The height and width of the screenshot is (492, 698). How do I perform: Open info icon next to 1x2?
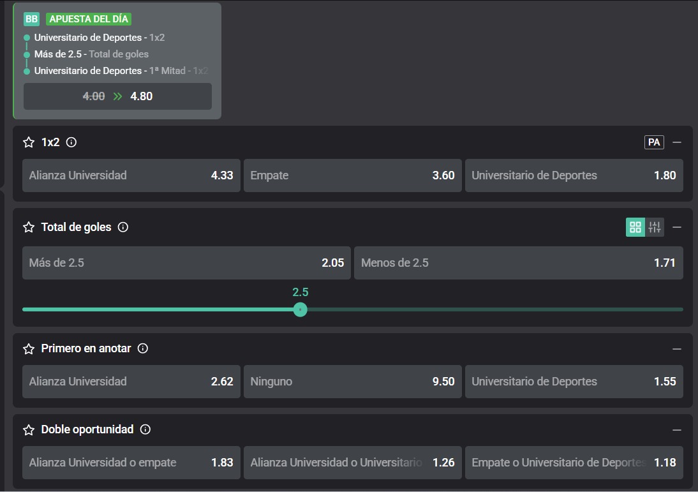[x=71, y=142]
